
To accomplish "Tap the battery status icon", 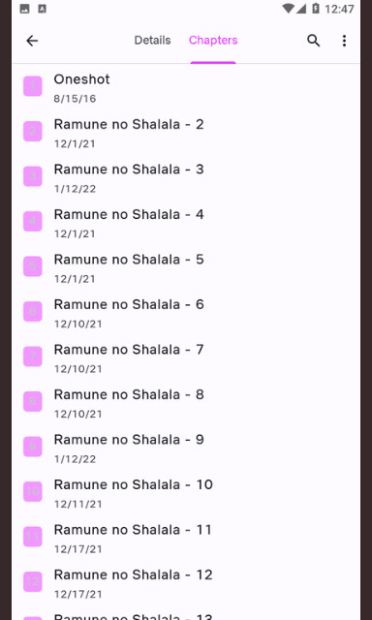I will (x=316, y=9).
